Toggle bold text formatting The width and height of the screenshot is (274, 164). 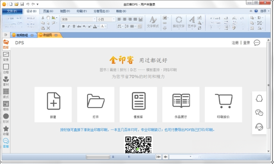[x=63, y=26]
